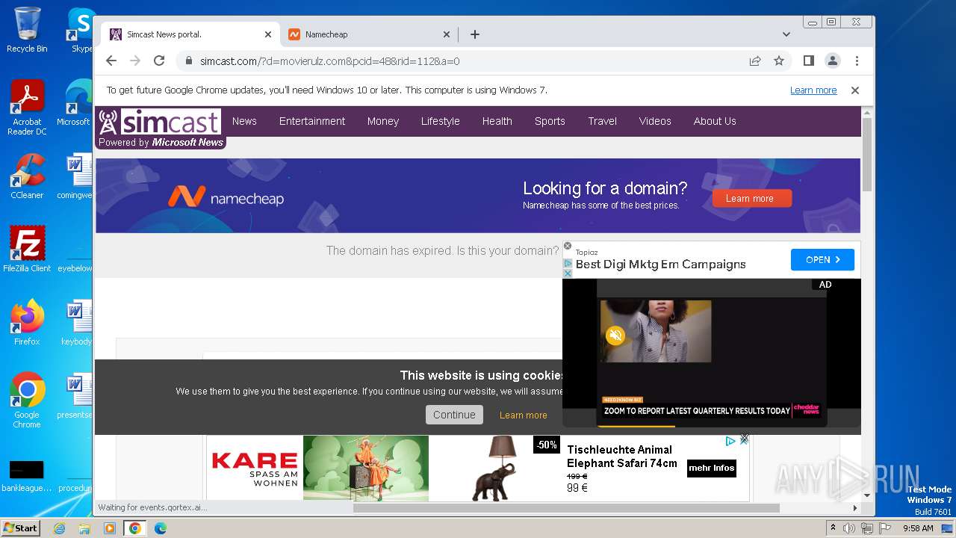956x538 pixels.
Task: Open the Sports section
Action: [x=550, y=121]
